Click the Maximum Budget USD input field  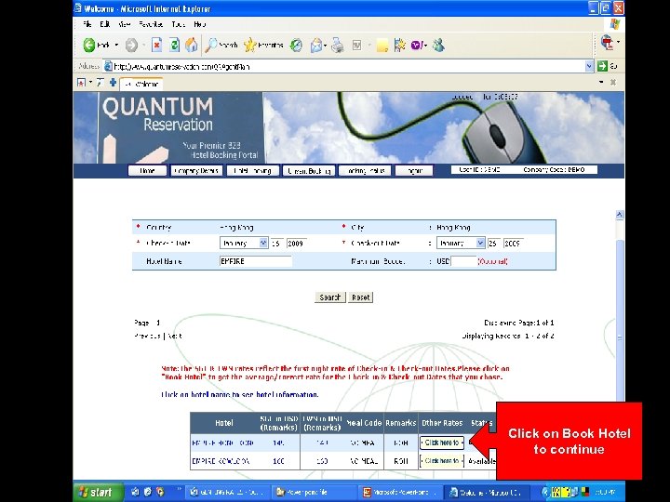click(x=463, y=261)
